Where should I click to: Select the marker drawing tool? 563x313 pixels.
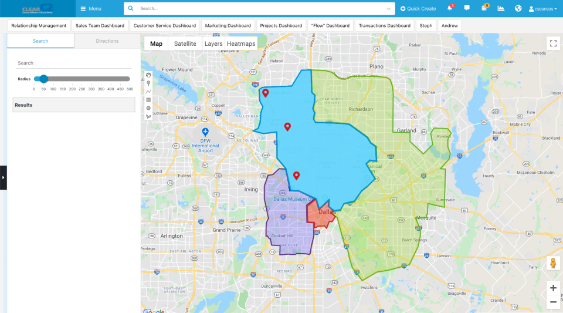[148, 83]
